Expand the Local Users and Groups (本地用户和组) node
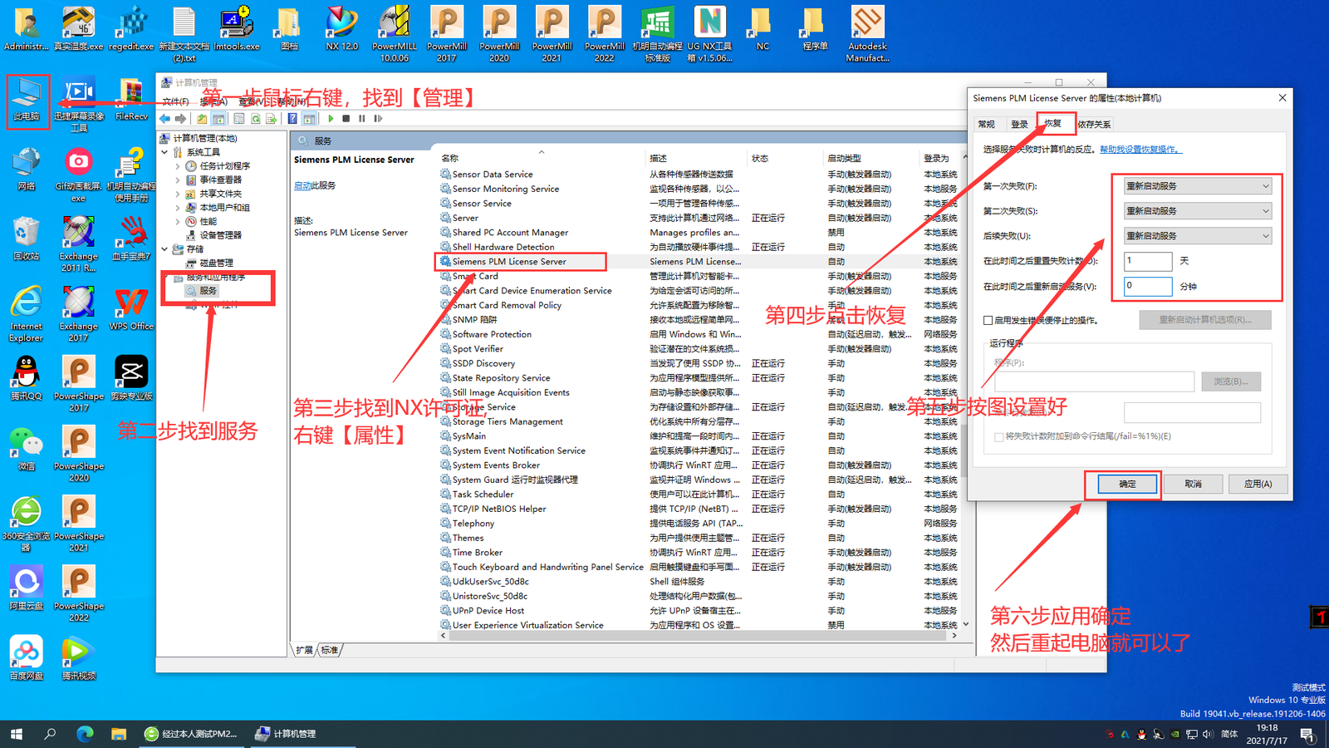This screenshot has height=748, width=1329. point(178,208)
